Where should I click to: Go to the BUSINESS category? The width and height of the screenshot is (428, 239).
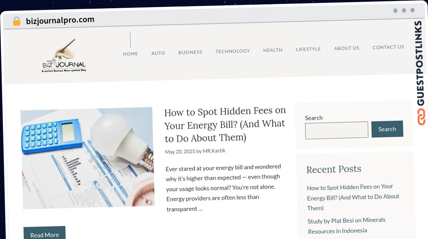190,52
